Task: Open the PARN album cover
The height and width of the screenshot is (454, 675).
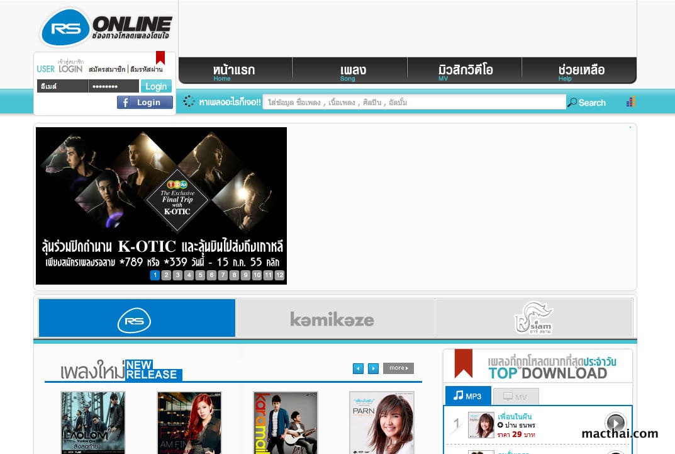Action: 382,423
